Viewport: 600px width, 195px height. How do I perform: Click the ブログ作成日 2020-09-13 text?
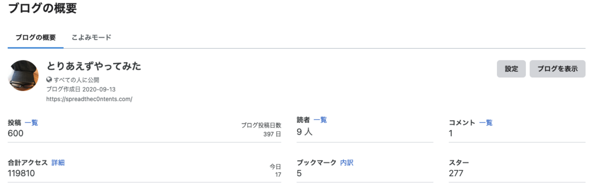coord(81,89)
